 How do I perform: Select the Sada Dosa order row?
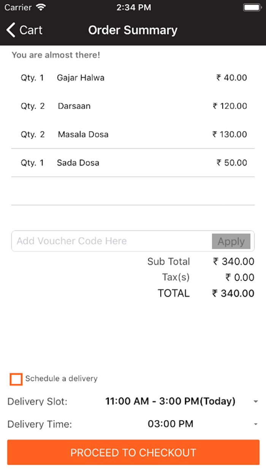(x=133, y=163)
